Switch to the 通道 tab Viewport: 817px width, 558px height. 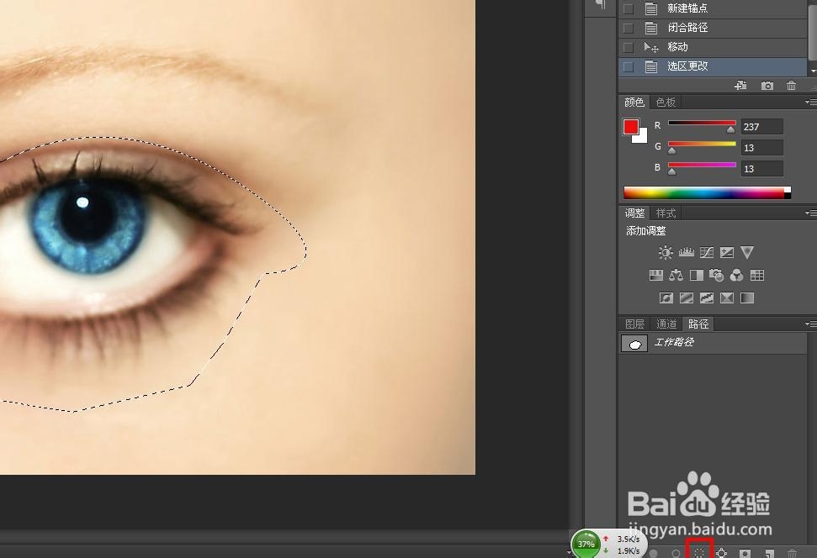tap(666, 324)
